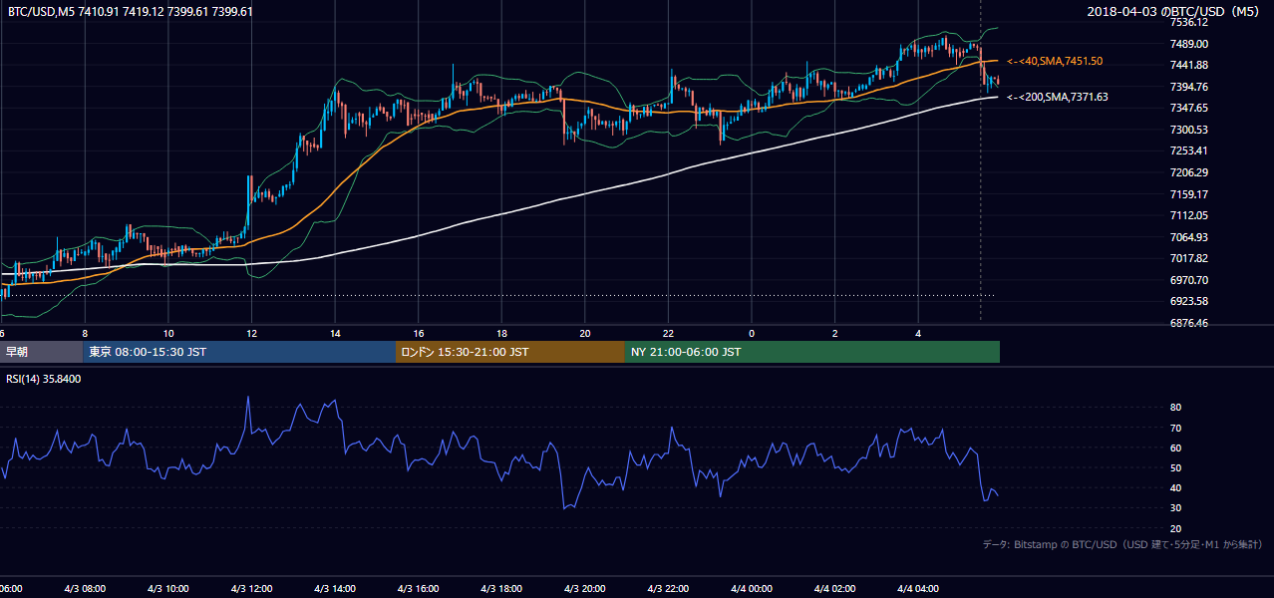Click price axis value 7253.41
Screen dimensions: 1274x598
pos(1189,150)
